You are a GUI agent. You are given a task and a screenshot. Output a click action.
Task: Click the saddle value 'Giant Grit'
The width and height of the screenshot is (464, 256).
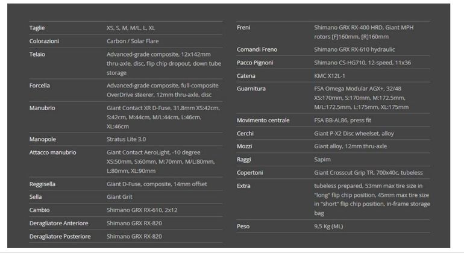pyautogui.click(x=119, y=197)
